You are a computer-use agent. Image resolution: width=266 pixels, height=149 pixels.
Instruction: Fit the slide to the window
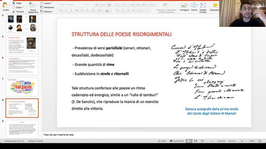259,141
